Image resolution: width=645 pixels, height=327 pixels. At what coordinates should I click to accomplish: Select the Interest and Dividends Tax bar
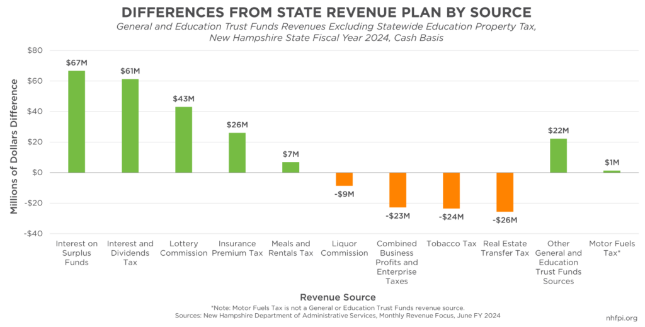[x=130, y=125]
